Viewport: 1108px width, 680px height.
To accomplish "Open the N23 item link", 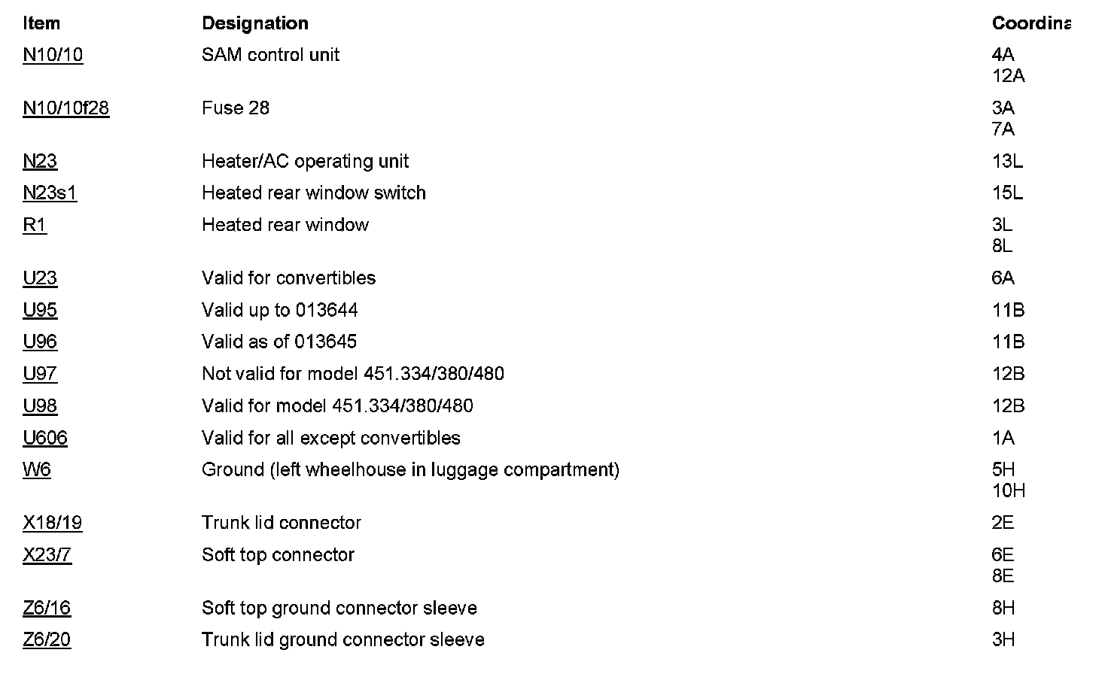I will [40, 162].
